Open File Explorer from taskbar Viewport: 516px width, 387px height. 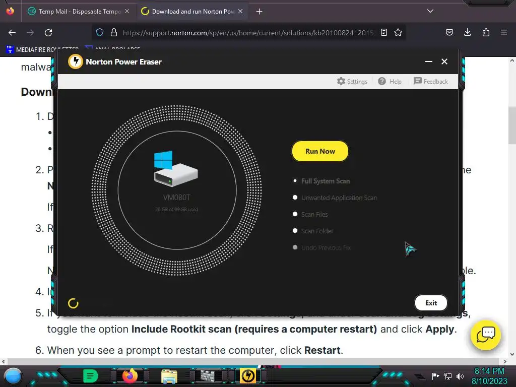[x=169, y=376]
